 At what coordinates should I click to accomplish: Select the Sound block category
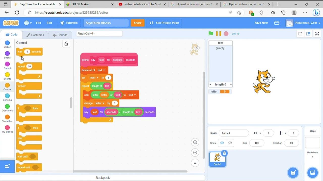(x=7, y=65)
